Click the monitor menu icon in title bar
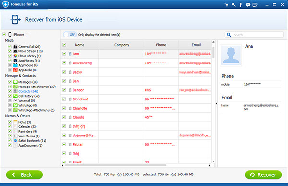 pyautogui.click(x=255, y=5)
